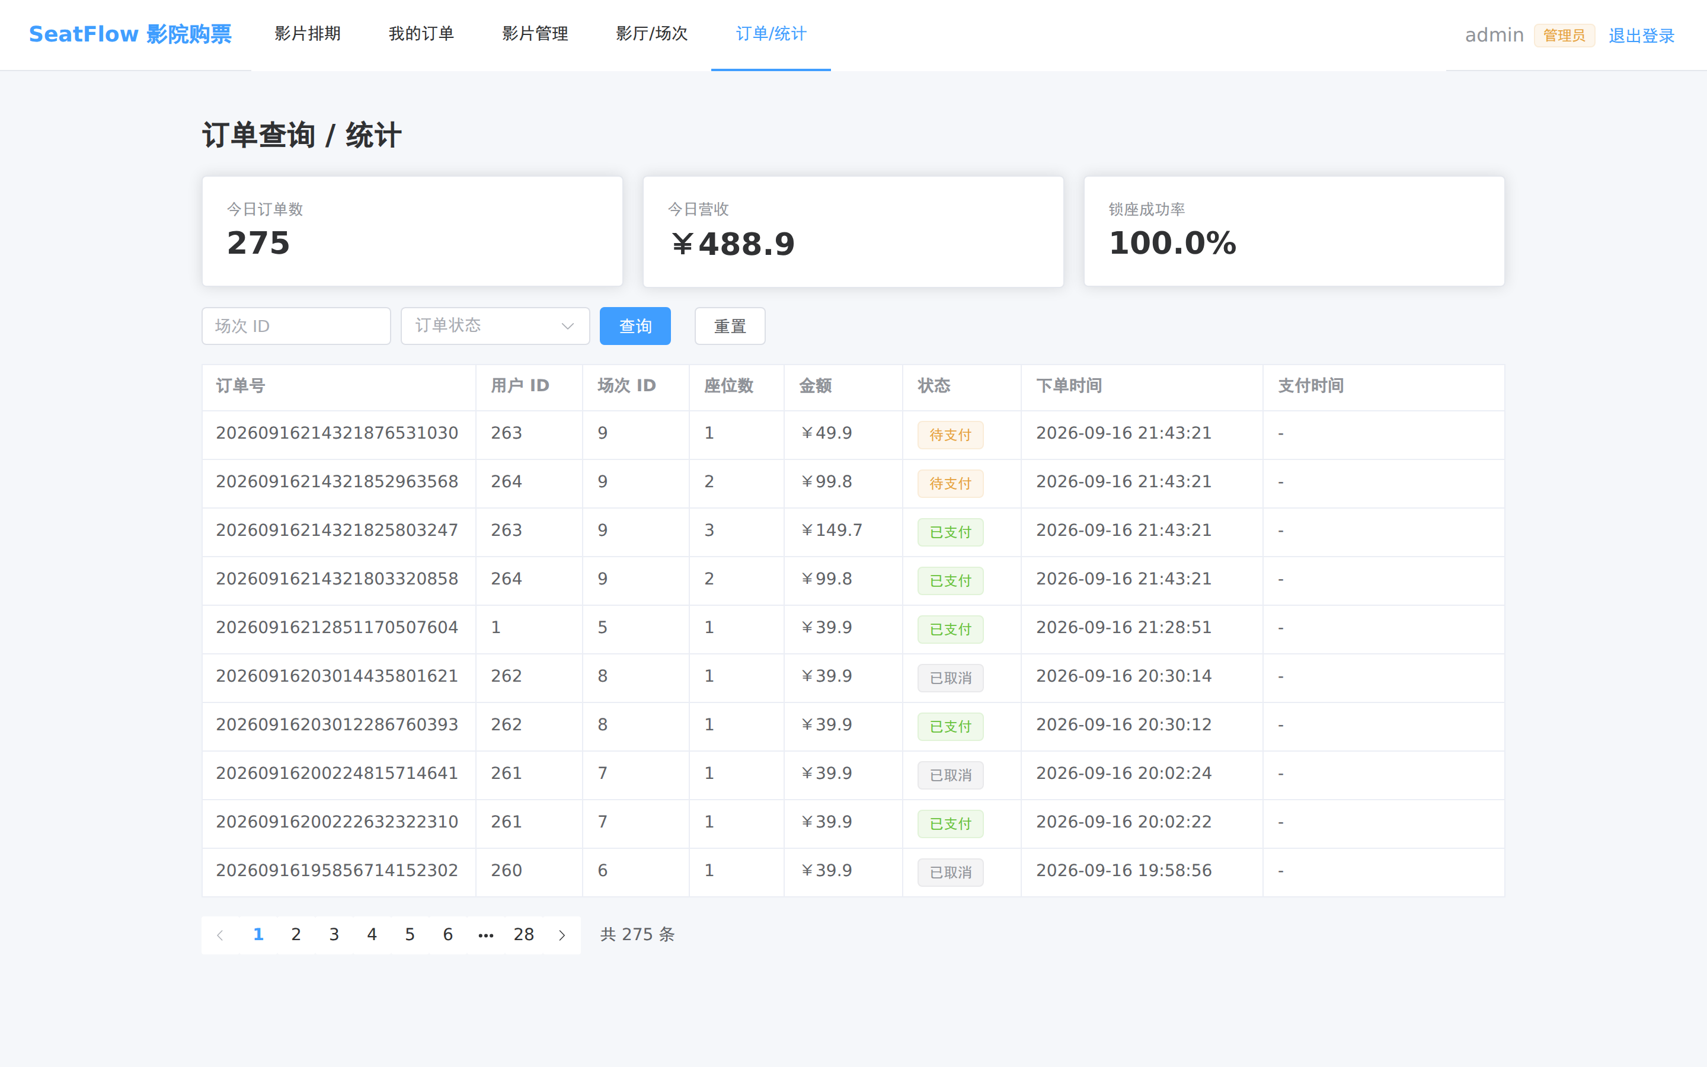Click the 2026-09-16 19:58:56 timestamp
This screenshot has width=1707, height=1067.
1124,871
